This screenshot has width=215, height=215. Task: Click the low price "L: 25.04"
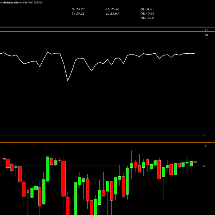(112, 14)
